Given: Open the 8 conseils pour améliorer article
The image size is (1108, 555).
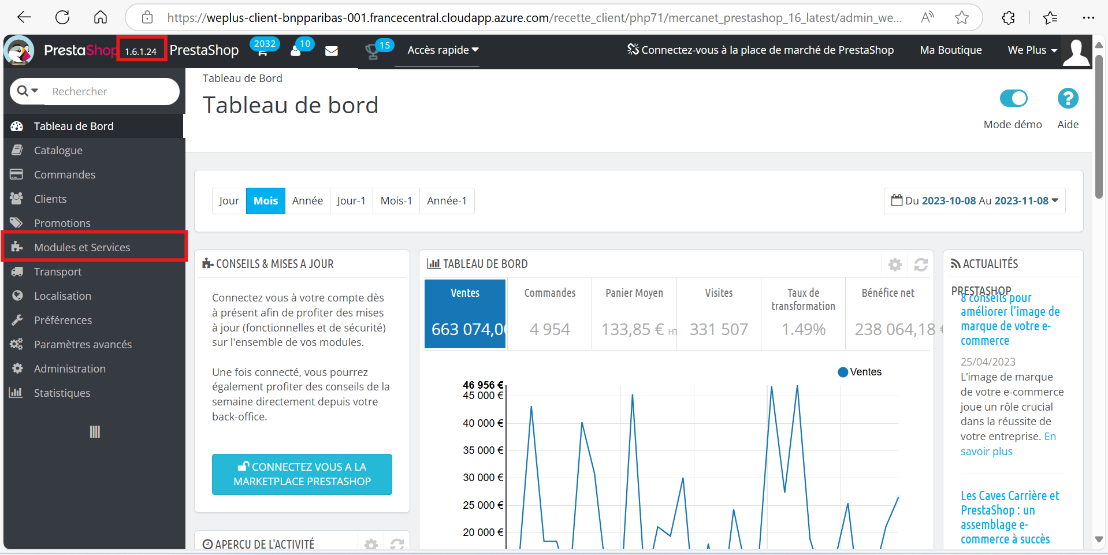Looking at the screenshot, I should pyautogui.click(x=1010, y=319).
